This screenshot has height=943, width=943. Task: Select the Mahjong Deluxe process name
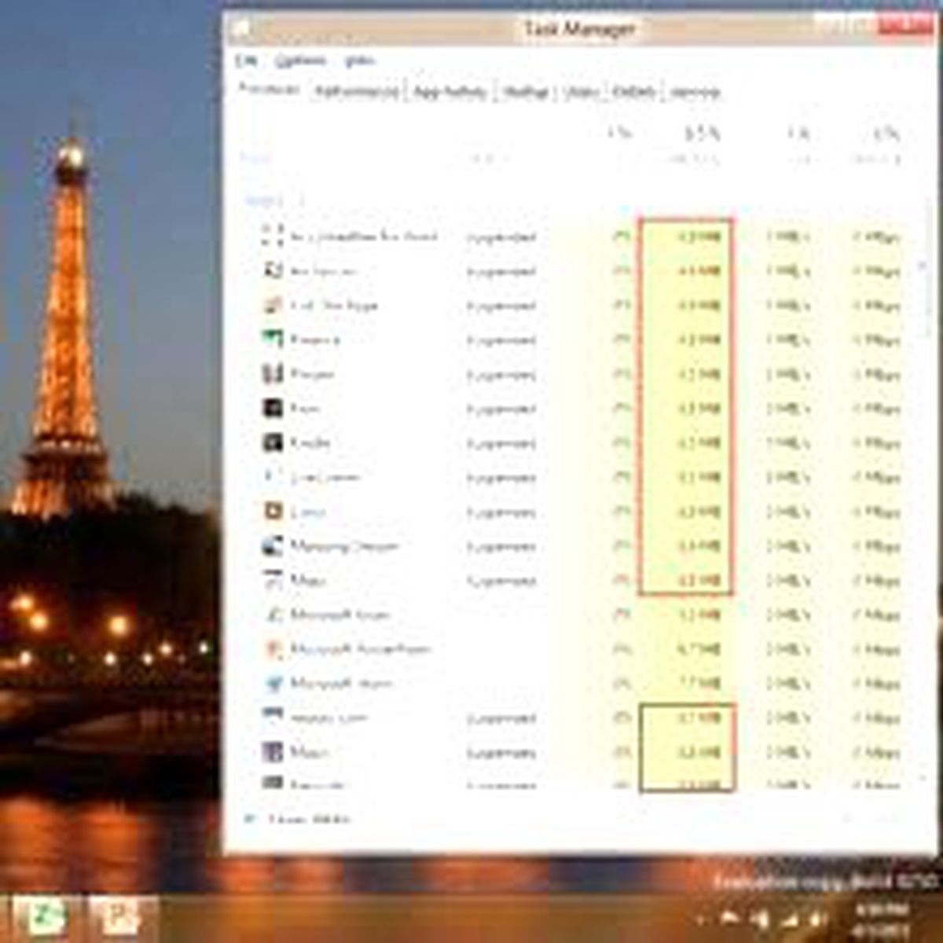tap(344, 546)
